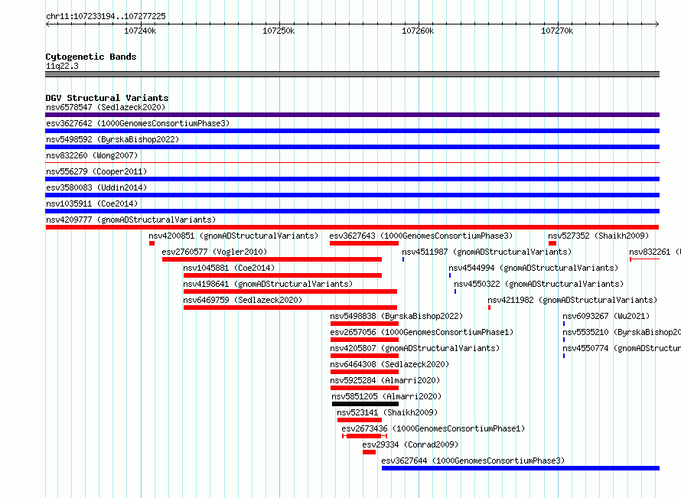The image size is (681, 498).
Task: Click nsv5535210 variant label
Action: [x=622, y=332]
